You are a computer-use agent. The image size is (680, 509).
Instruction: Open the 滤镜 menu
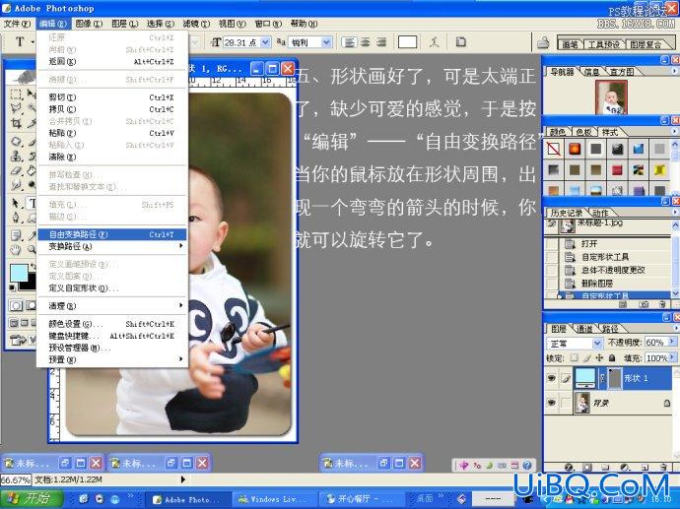coord(196,24)
